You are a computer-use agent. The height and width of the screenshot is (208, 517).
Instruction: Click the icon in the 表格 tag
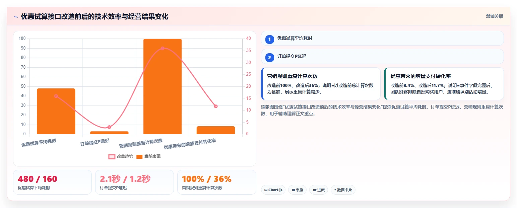[293, 190]
